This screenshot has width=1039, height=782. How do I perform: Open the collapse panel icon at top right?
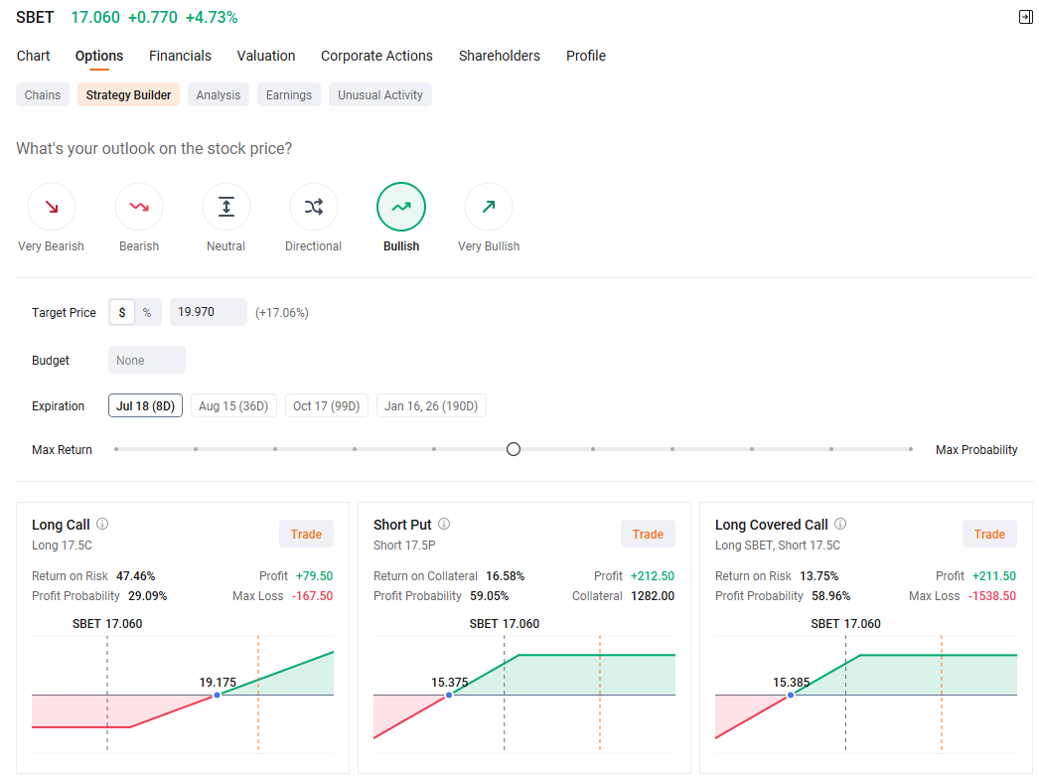[1026, 17]
